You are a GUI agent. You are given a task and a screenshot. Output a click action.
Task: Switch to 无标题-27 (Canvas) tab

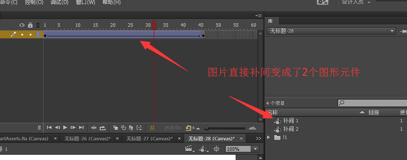pos(149,139)
